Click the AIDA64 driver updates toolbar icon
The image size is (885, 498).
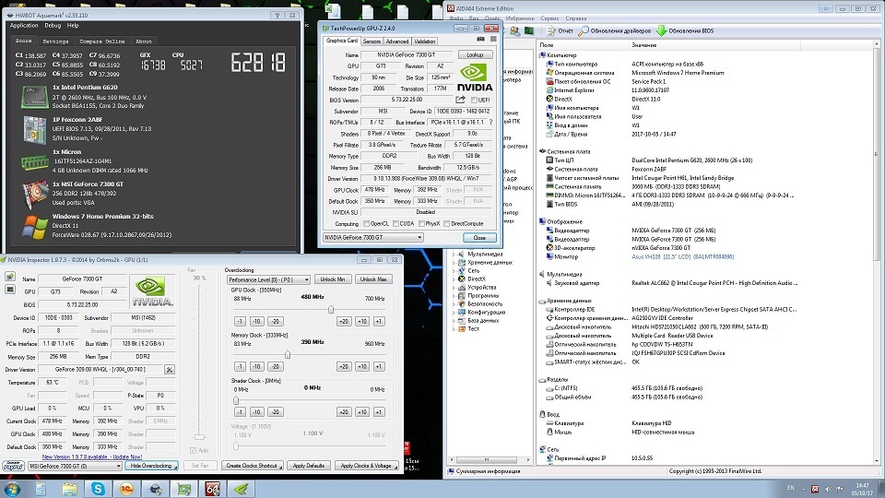point(584,30)
